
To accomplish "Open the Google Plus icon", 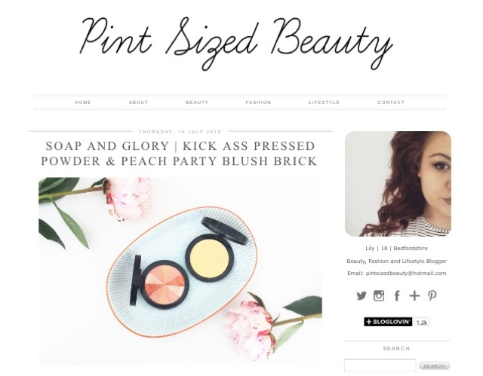I will click(414, 296).
